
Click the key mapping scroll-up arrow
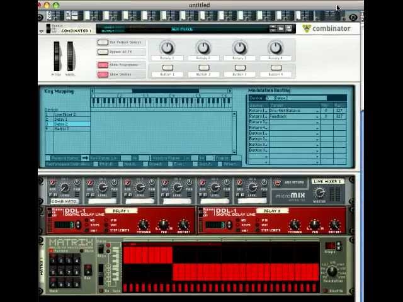click(234, 114)
